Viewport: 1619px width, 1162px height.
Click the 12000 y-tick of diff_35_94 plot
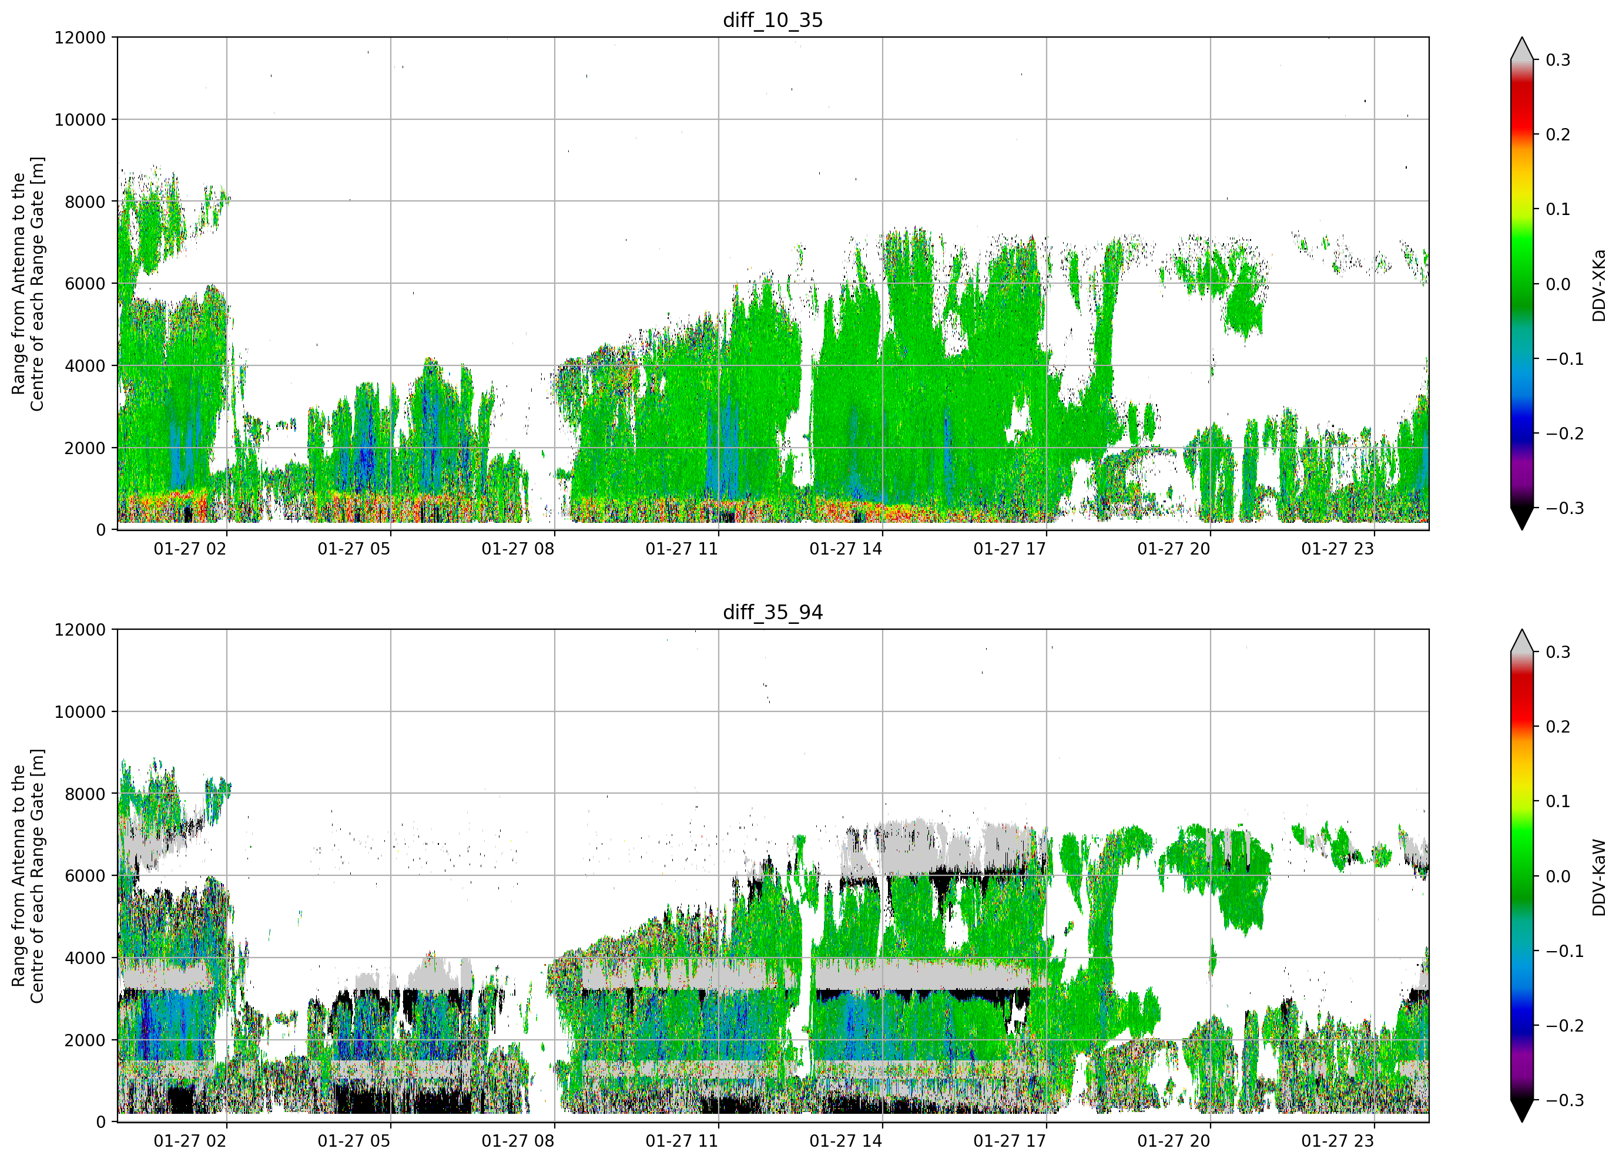pyautogui.click(x=80, y=630)
